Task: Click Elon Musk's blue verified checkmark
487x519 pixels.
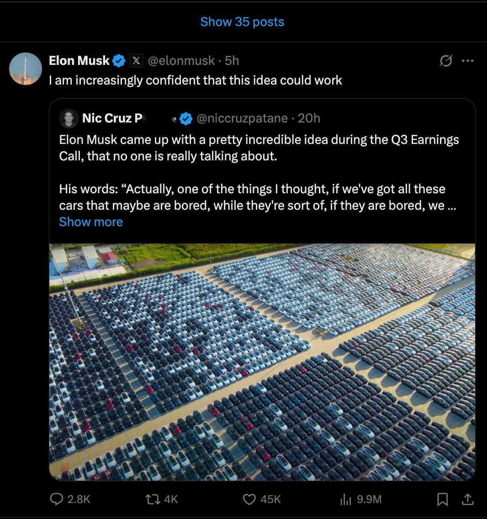Action: 119,60
